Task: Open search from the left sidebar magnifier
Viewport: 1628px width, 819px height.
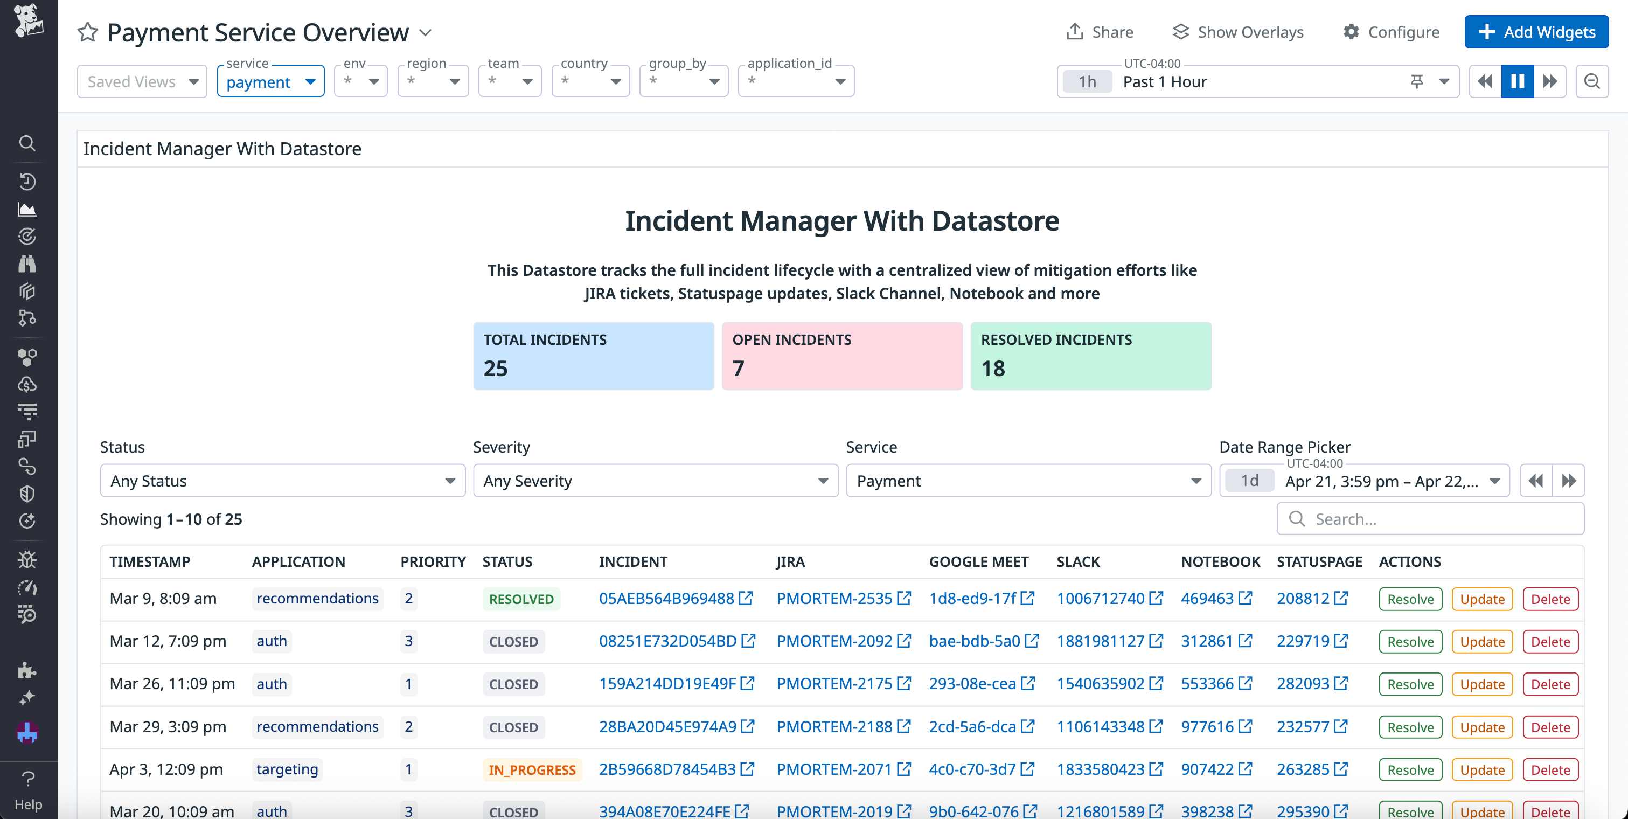Action: click(28, 143)
